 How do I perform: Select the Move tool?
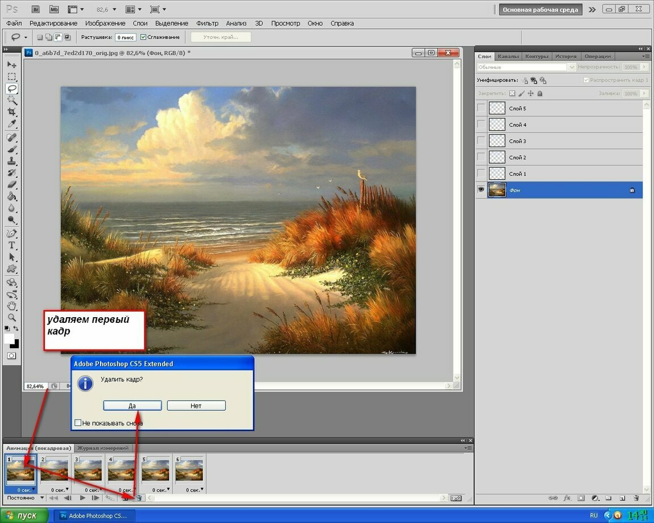pos(12,65)
